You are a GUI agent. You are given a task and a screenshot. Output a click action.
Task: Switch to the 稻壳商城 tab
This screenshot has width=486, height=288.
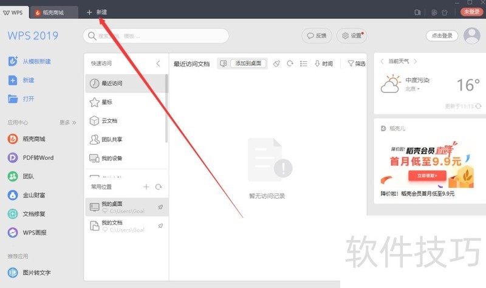coord(53,12)
